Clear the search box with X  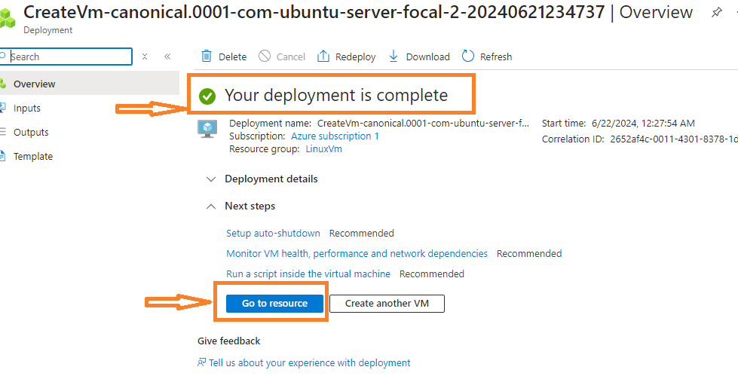tap(145, 57)
